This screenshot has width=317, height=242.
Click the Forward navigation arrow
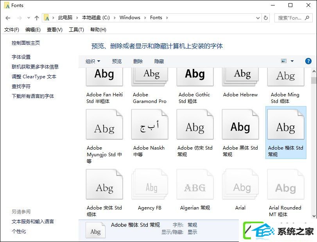pos(20,18)
